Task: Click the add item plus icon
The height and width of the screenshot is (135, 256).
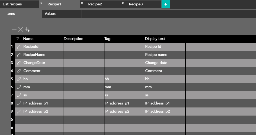Action: coord(14,29)
